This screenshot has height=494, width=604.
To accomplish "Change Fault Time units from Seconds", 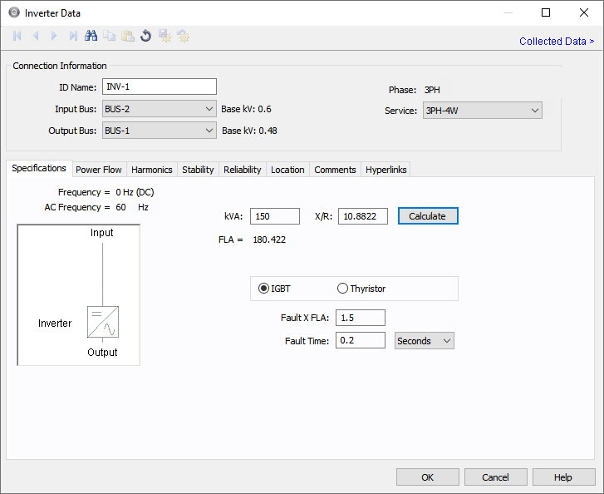I will click(x=424, y=341).
